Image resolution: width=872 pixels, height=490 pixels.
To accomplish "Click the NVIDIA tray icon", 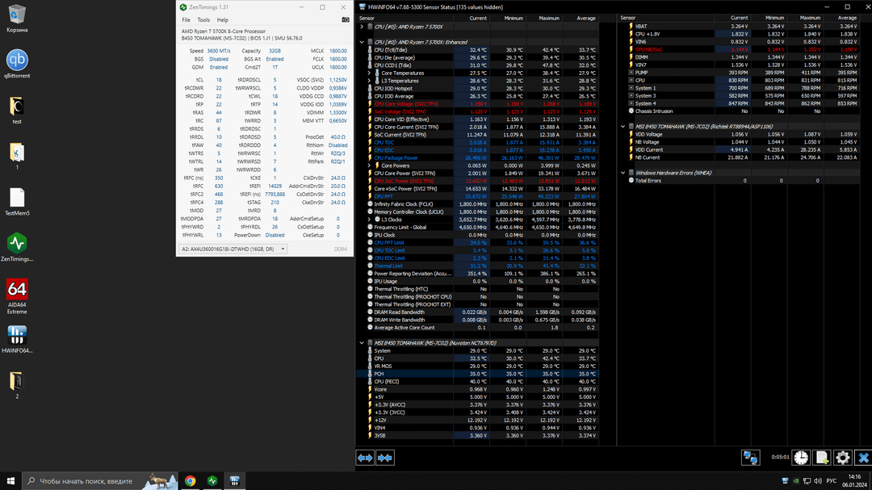I will pos(796,480).
